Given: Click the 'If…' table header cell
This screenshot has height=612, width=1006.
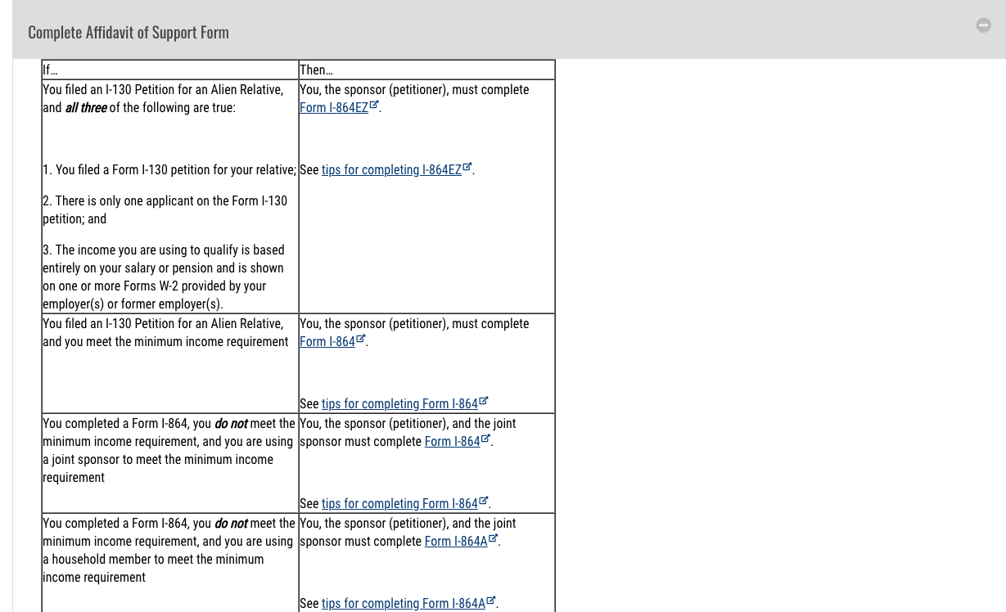Looking at the screenshot, I should [x=170, y=70].
